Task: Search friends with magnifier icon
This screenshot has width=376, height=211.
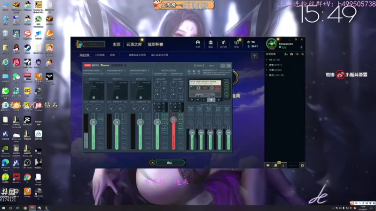Action: coord(302,54)
